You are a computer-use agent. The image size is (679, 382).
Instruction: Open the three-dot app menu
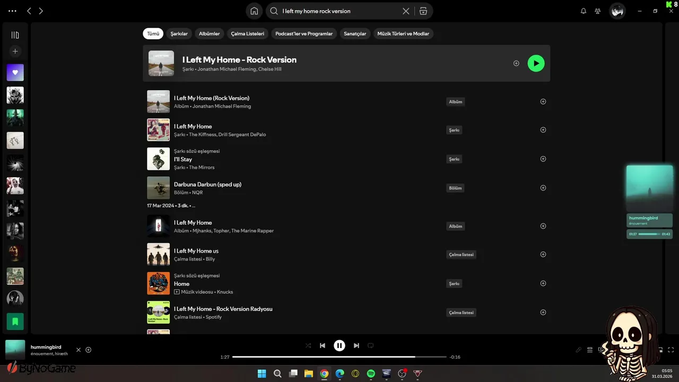12,11
